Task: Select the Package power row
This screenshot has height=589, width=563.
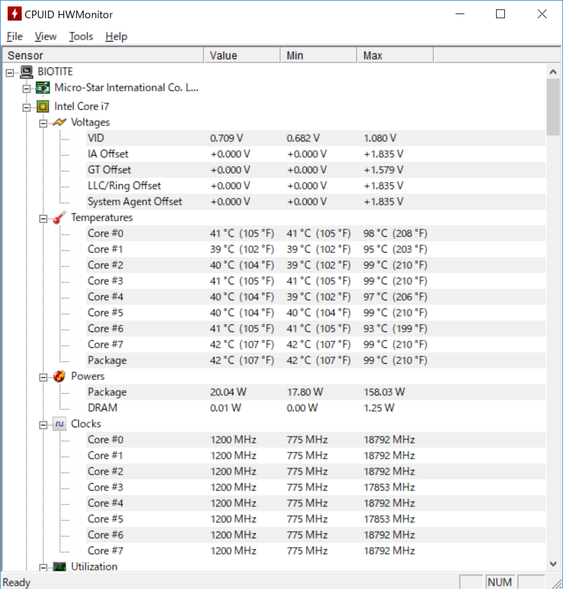Action: [315, 392]
